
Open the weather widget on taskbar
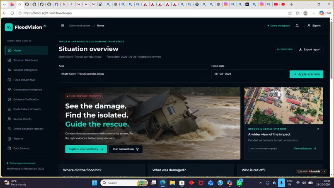click(x=16, y=183)
